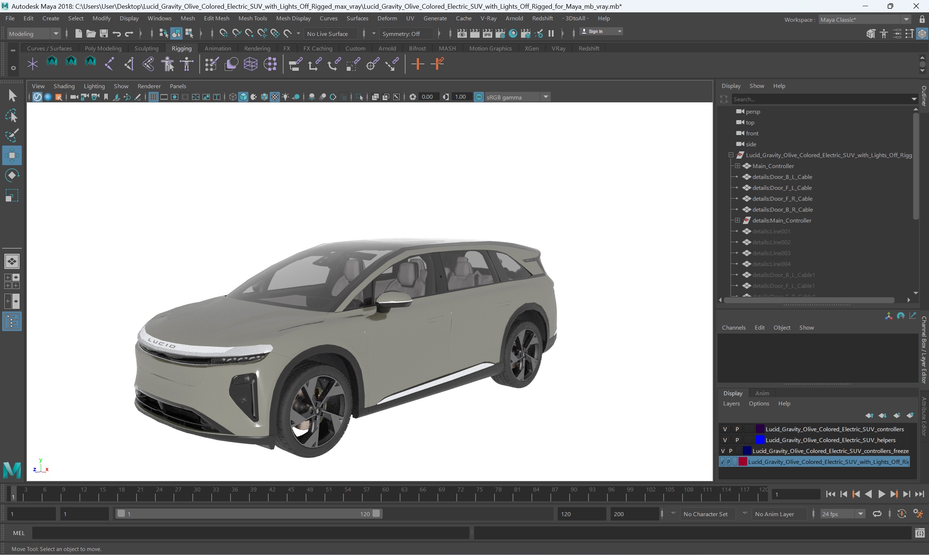The image size is (929, 555).
Task: Toggle visibility of SUV_with_Lights_Off layer
Action: [x=722, y=461]
